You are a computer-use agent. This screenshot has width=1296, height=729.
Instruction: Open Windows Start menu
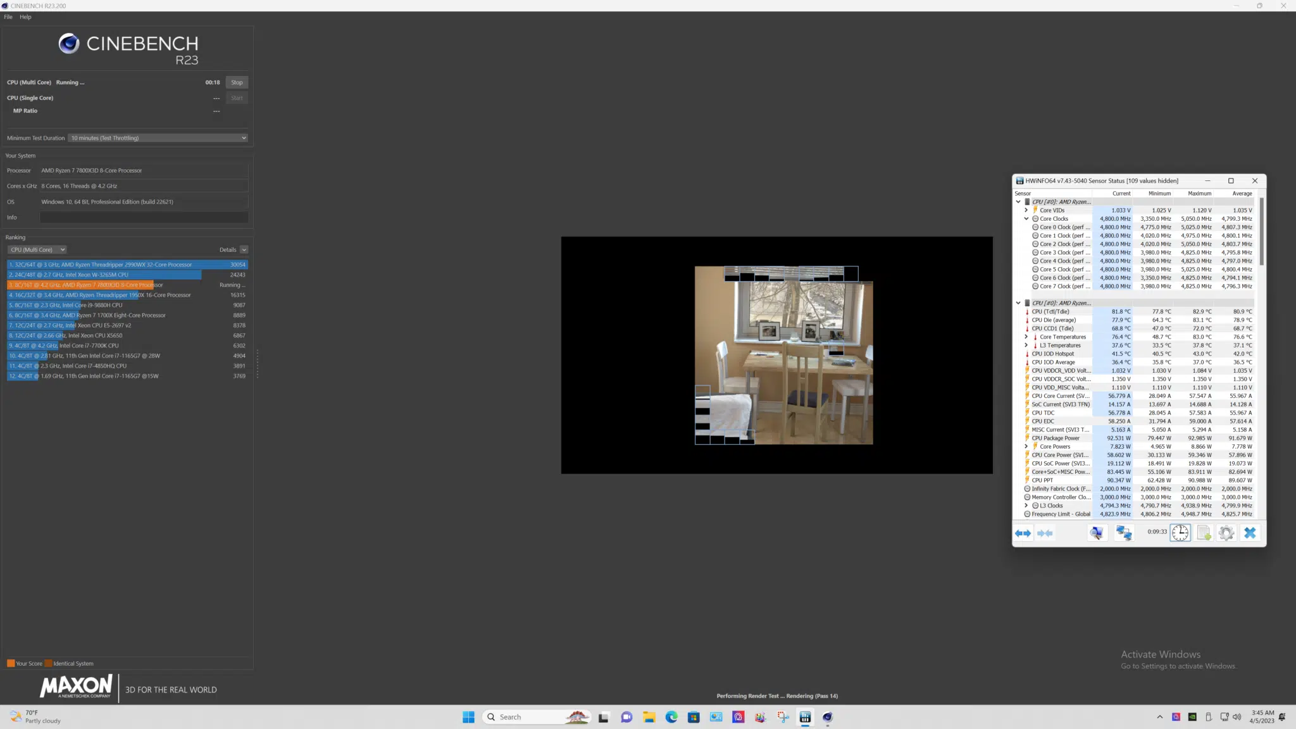tap(468, 717)
